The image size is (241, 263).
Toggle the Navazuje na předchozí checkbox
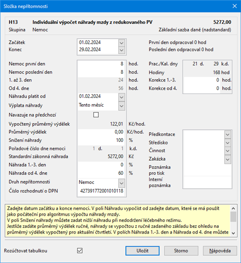click(x=96, y=115)
